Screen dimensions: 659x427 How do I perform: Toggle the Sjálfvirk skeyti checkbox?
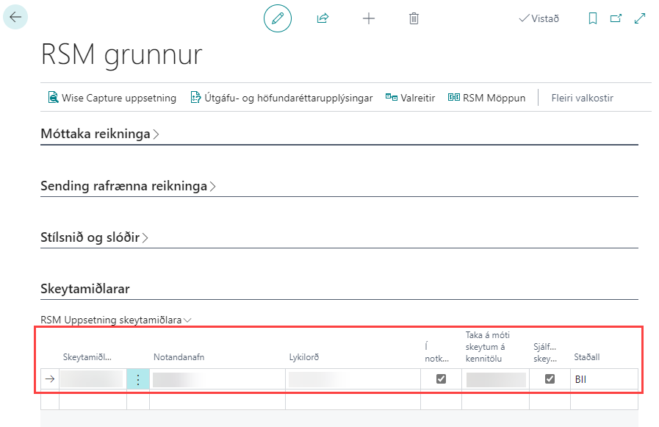[550, 379]
